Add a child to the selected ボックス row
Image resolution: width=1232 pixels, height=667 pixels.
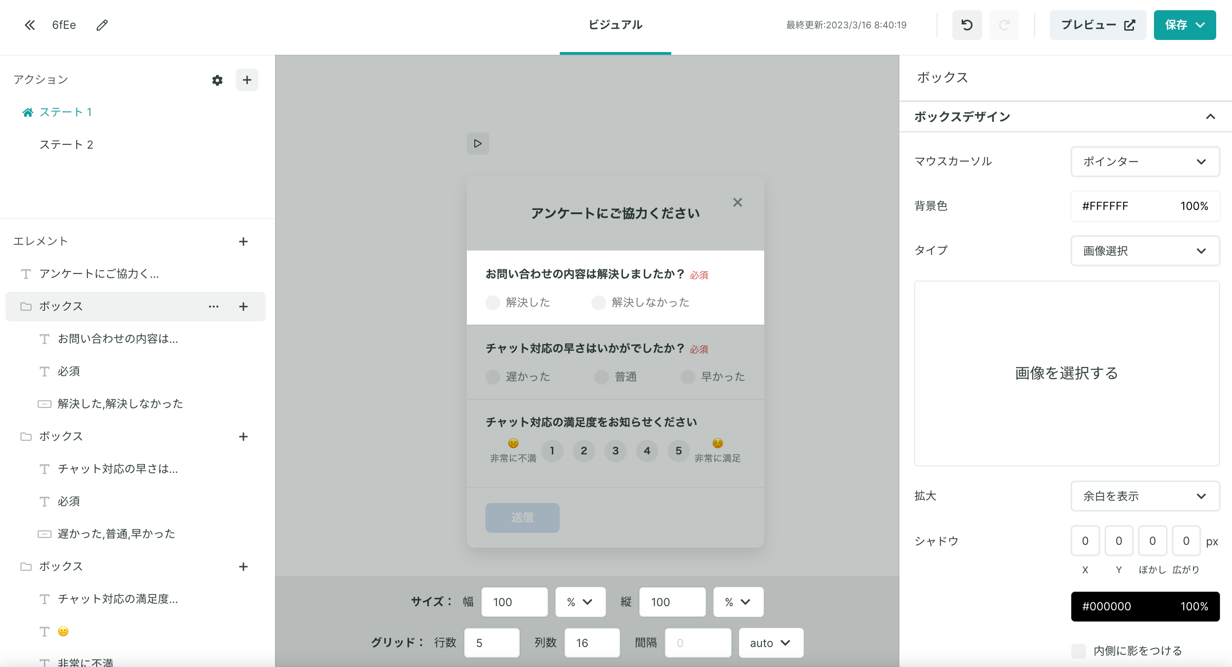tap(243, 307)
